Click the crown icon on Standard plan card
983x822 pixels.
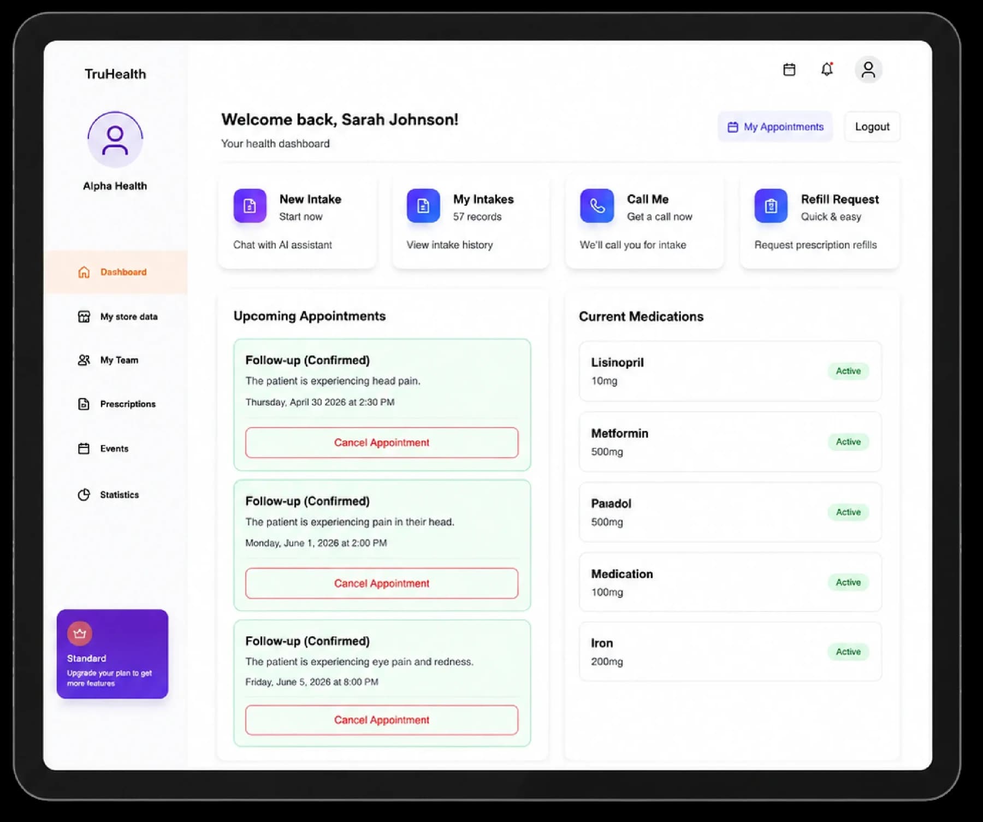(x=80, y=634)
